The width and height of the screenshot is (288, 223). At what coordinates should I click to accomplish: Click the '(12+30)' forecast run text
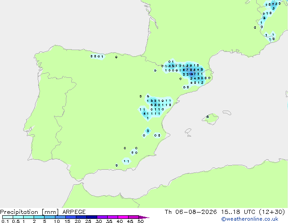[272, 212]
